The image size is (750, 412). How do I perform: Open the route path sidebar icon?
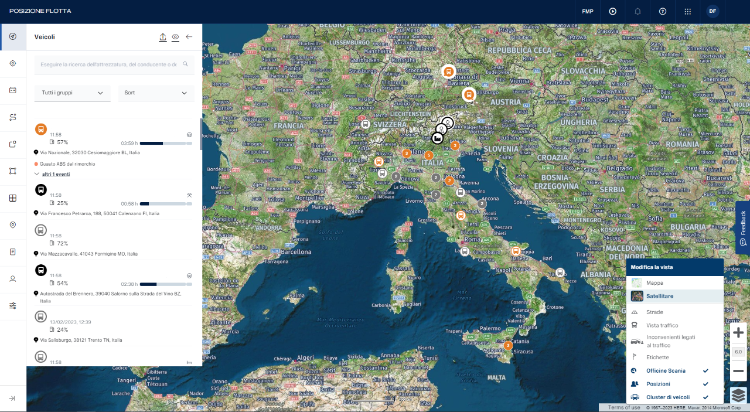point(13,117)
